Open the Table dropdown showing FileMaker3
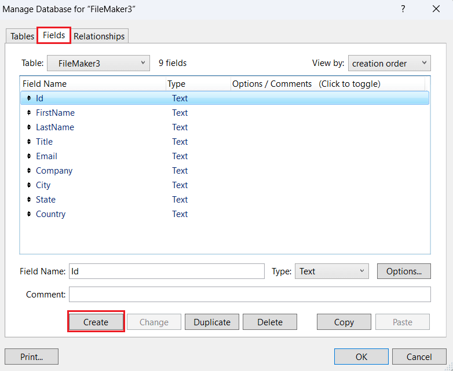Screen dimensions: 453x371 [x=98, y=63]
